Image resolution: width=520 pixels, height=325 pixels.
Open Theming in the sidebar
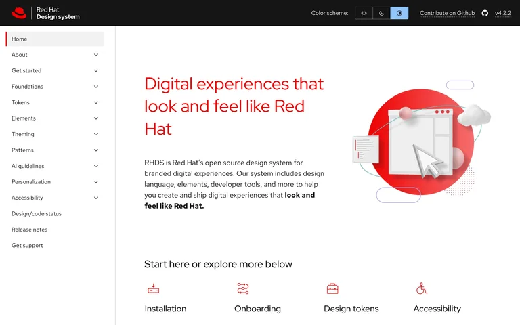coord(22,134)
